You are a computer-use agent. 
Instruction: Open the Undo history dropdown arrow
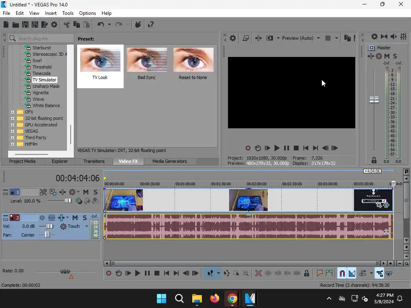[x=109, y=24]
